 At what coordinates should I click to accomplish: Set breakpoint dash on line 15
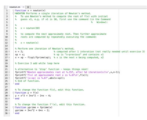pos(9,51)
